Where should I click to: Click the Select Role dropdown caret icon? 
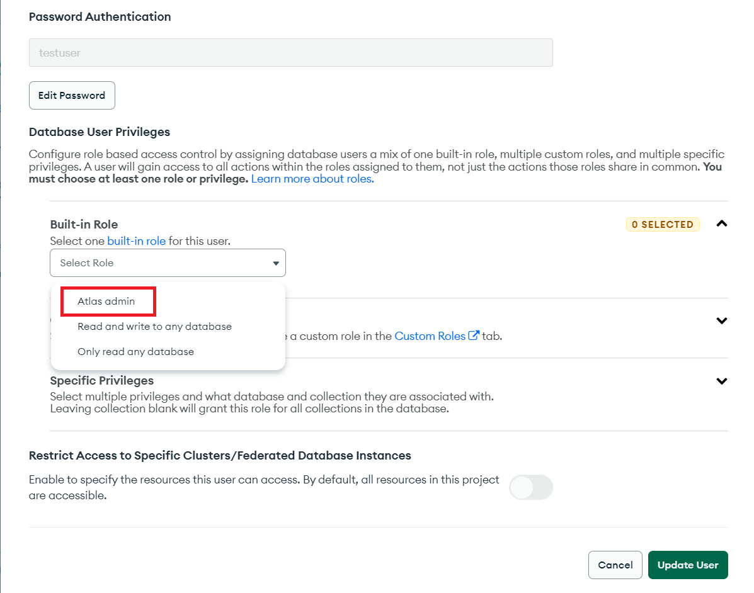275,263
